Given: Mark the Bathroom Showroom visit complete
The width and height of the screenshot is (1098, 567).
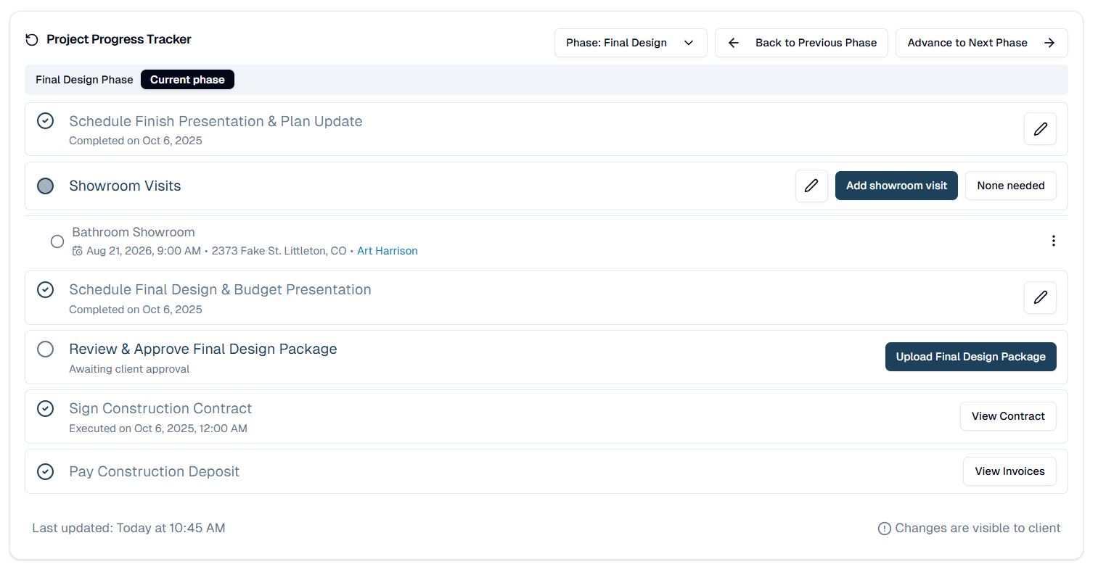Looking at the screenshot, I should 57,241.
